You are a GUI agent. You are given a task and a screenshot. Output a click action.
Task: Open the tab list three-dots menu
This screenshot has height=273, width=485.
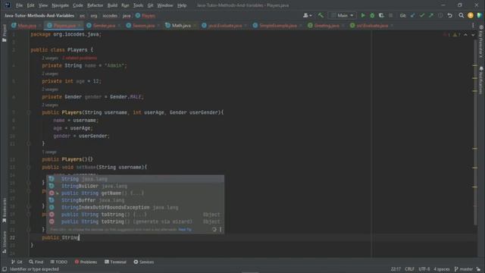click(x=473, y=26)
